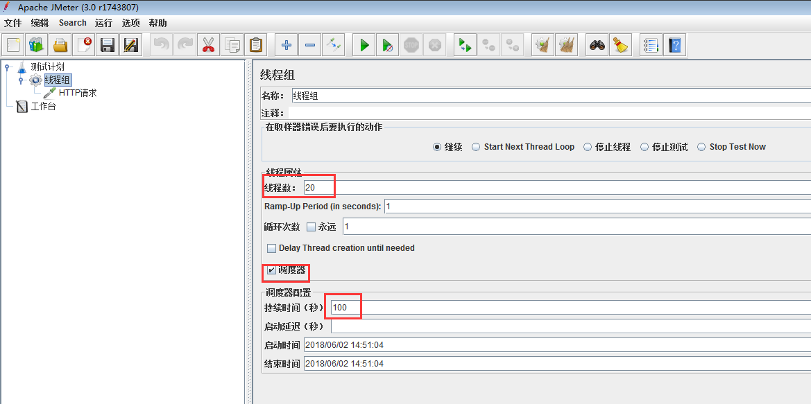Click Start no pauses icon
The width and height of the screenshot is (811, 404).
[x=387, y=45]
